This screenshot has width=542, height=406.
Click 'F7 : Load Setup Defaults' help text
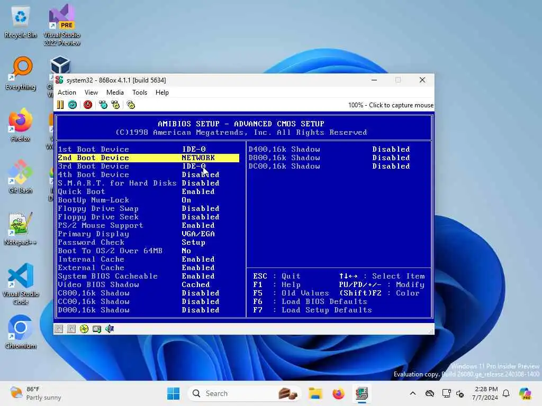312,310
